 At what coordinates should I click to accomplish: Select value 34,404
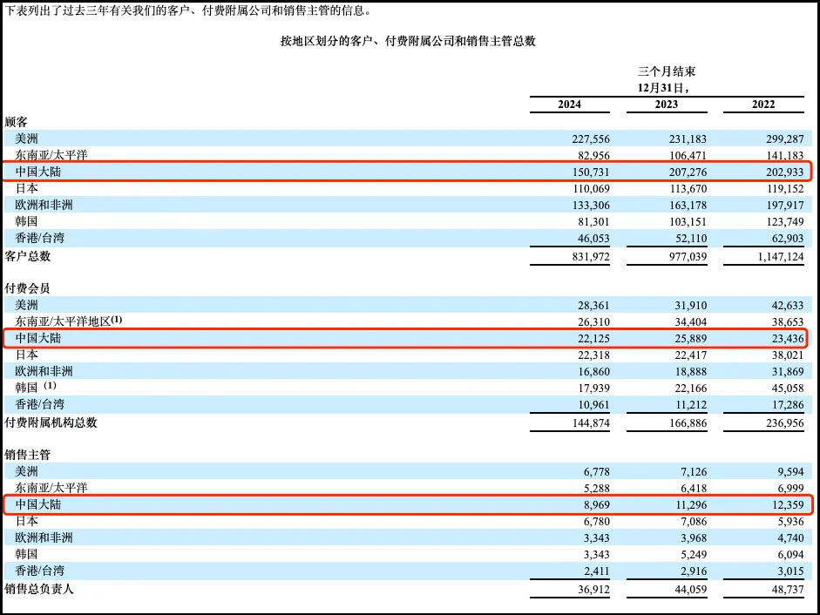pos(691,322)
